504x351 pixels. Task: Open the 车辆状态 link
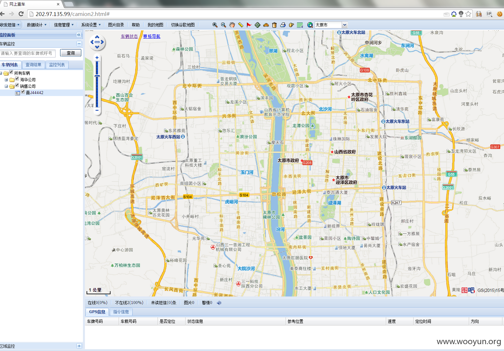click(129, 36)
